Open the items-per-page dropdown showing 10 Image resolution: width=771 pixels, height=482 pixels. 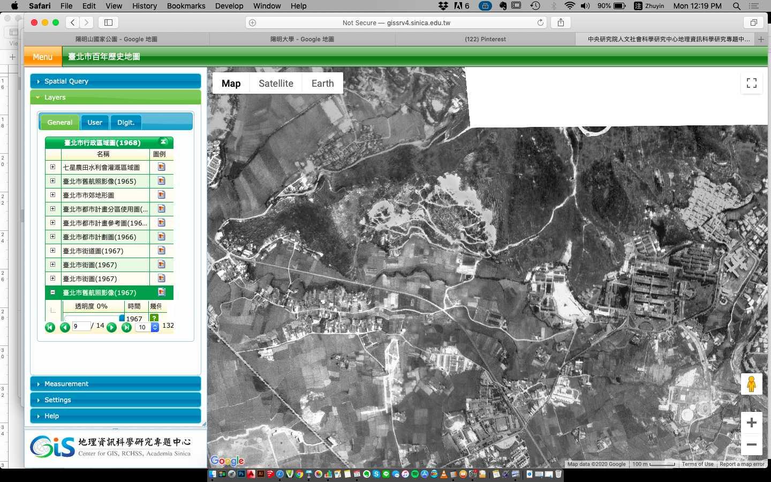click(x=155, y=327)
